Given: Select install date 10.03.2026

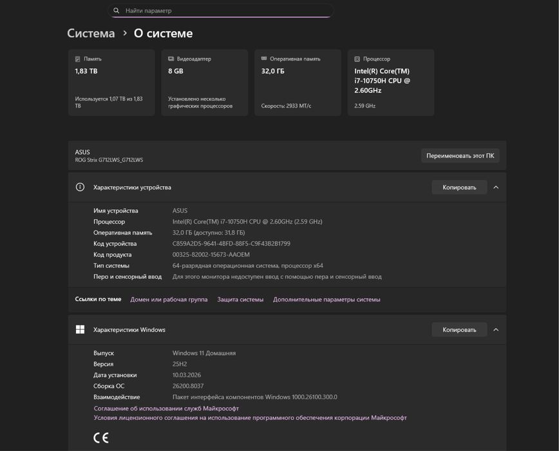Looking at the screenshot, I should coord(187,375).
